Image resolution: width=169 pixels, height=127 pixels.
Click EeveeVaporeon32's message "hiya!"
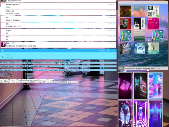tap(8, 7)
